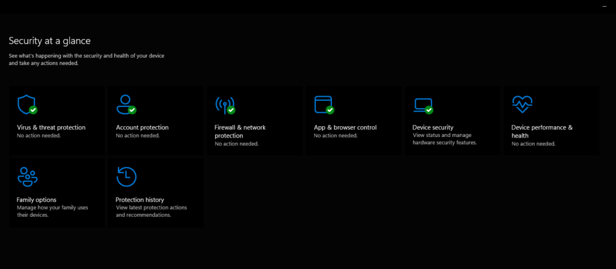Open the Account protection title link

(x=142, y=127)
